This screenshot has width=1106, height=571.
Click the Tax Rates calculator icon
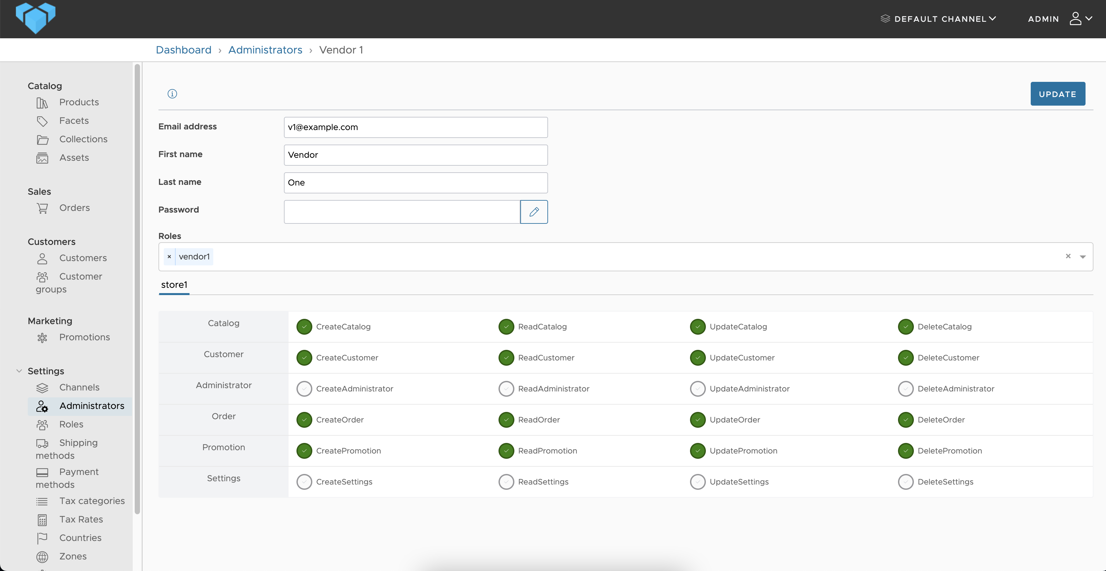click(x=42, y=520)
